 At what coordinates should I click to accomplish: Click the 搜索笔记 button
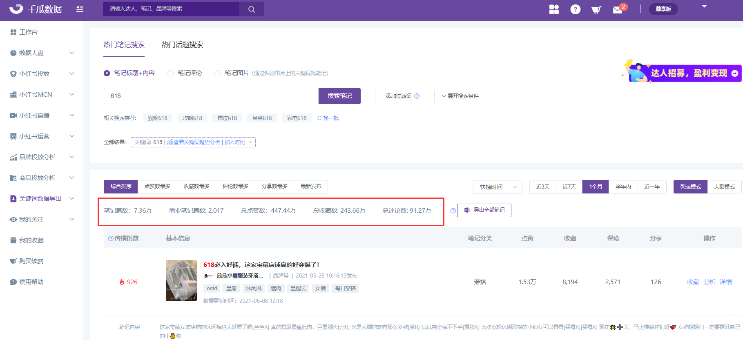(x=339, y=96)
